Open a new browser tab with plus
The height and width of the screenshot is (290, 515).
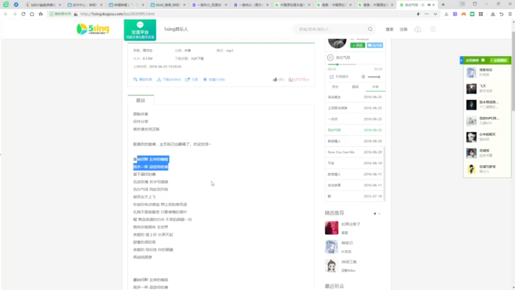(443, 5)
